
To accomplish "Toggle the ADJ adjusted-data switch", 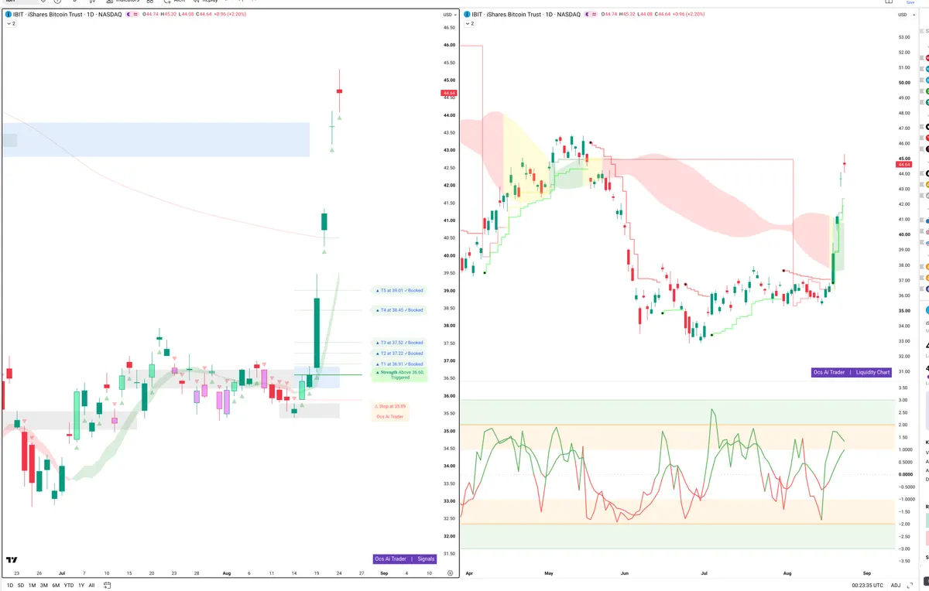I will click(896, 585).
